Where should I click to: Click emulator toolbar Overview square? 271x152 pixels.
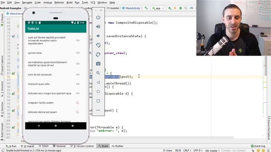pyautogui.click(x=98, y=101)
